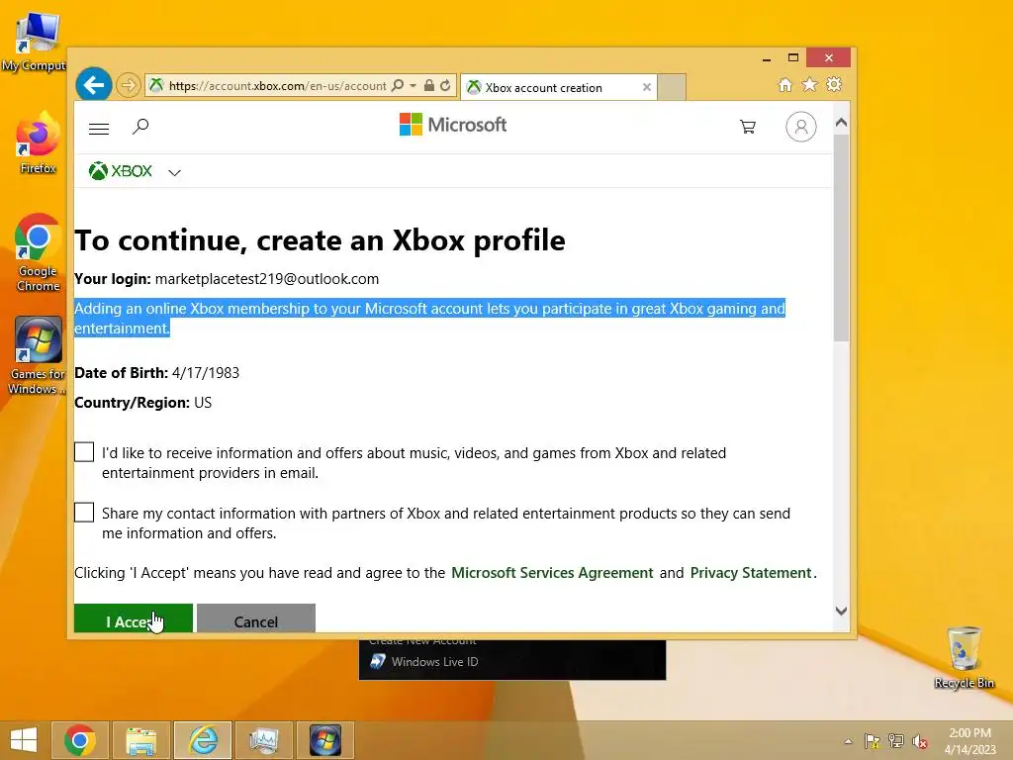Image resolution: width=1013 pixels, height=760 pixels.
Task: Click the muted volume tray icon
Action: point(920,741)
